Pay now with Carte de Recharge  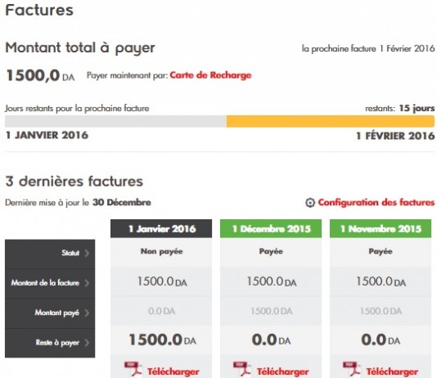tap(210, 75)
